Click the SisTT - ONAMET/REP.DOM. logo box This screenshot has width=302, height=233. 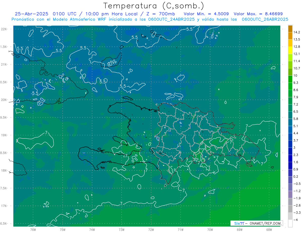coord(257,223)
